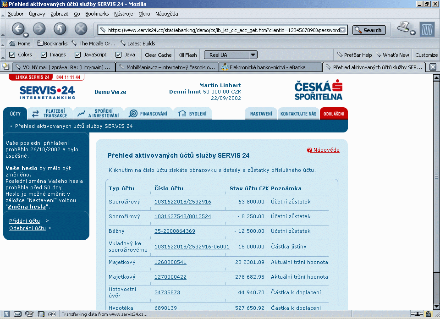
Task: Open the Bookmarks menu in the menu bar
Action: [x=97, y=14]
